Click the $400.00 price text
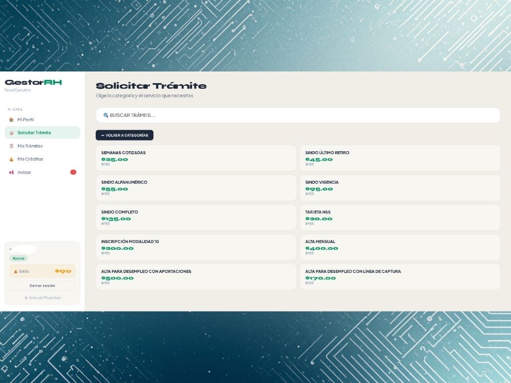This screenshot has width=511, height=383. tap(321, 249)
